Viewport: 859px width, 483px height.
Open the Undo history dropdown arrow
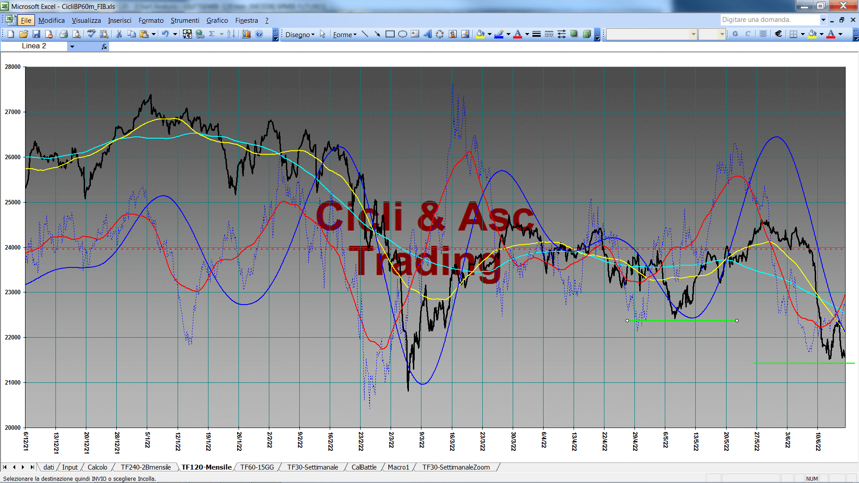175,34
